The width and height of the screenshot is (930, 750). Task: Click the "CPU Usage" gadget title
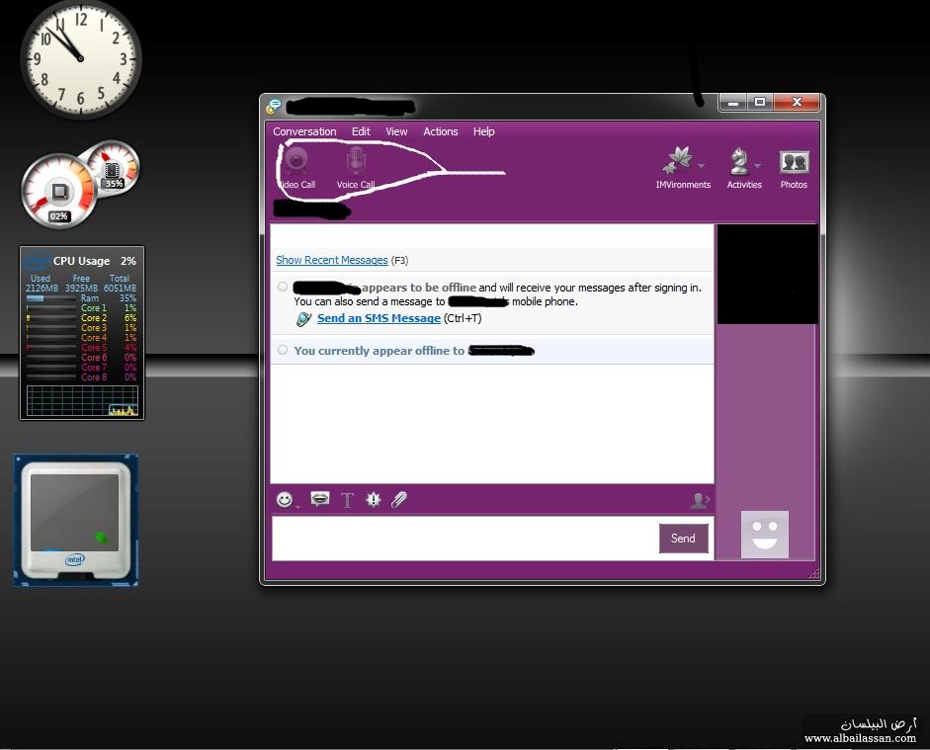(81, 261)
